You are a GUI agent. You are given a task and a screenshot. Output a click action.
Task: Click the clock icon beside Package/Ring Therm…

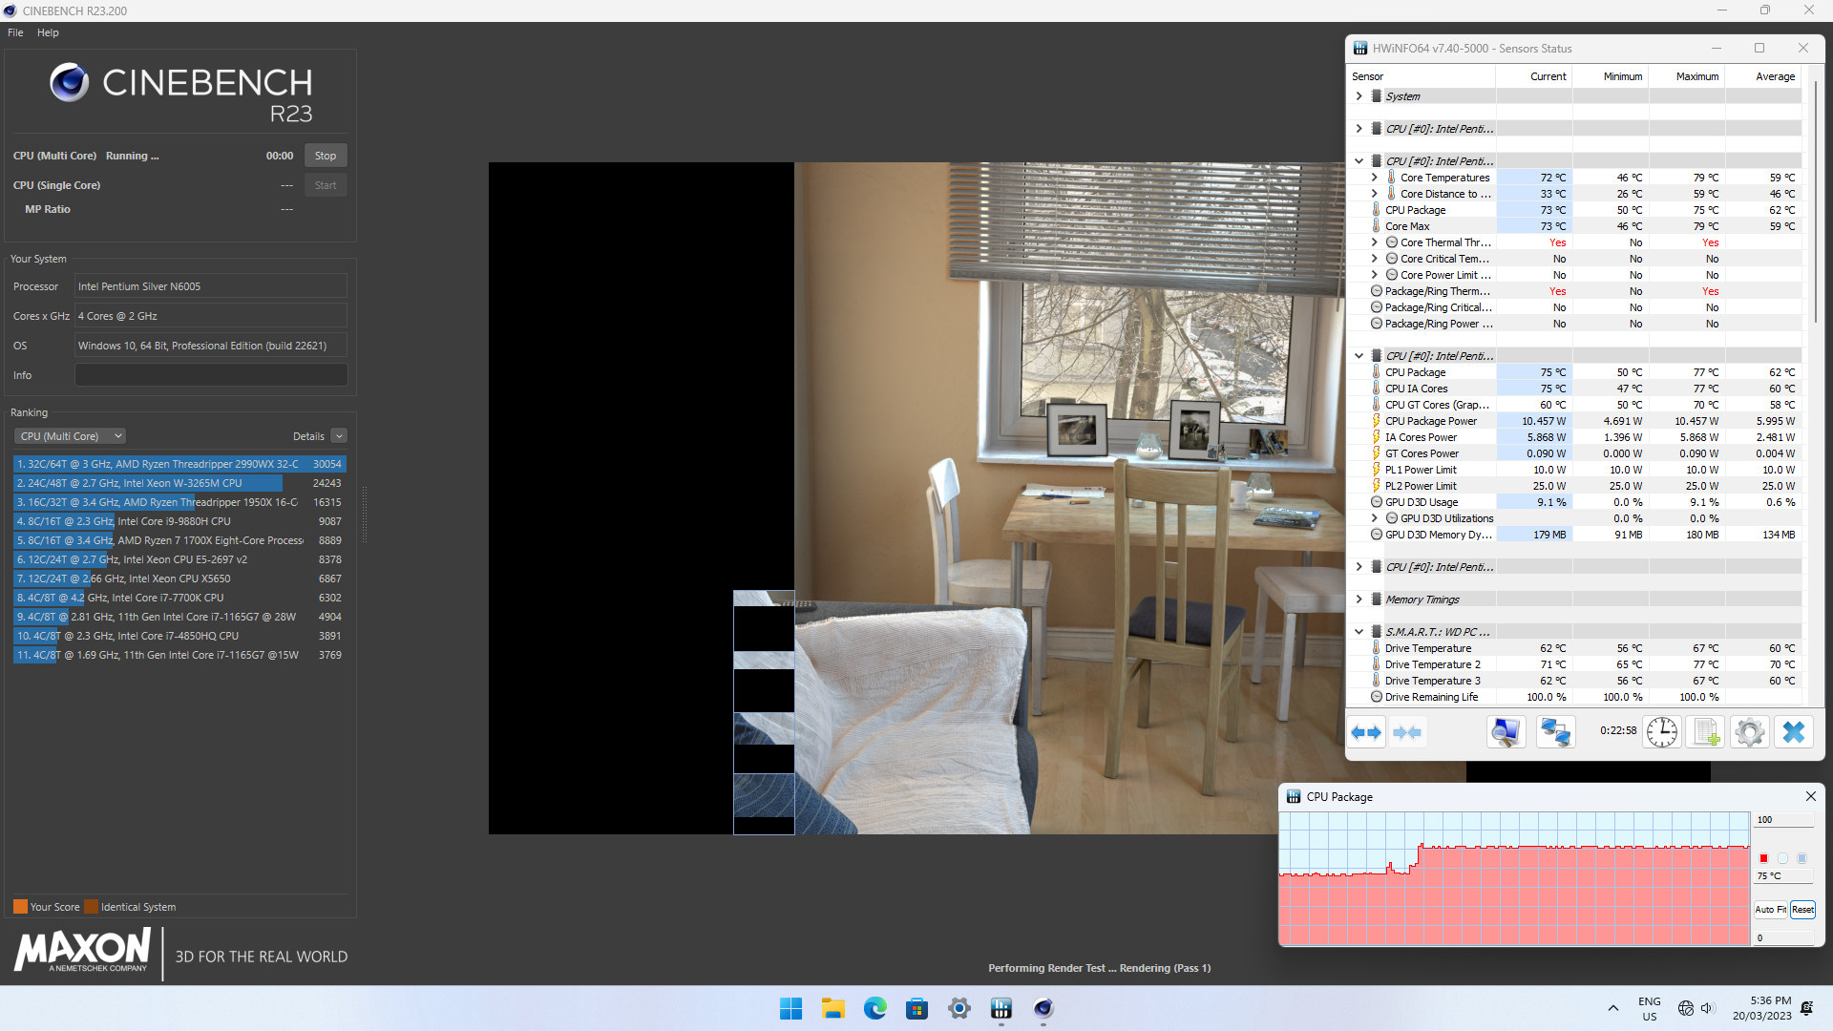(x=1376, y=291)
